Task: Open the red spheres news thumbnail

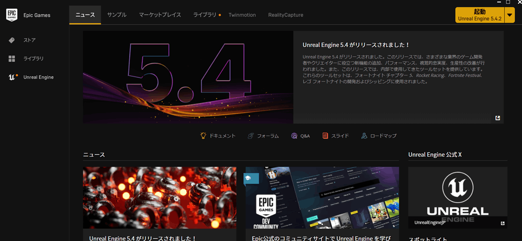Action: (x=159, y=198)
